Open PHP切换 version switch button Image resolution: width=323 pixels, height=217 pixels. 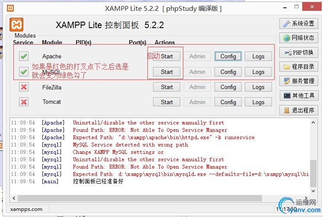299,52
